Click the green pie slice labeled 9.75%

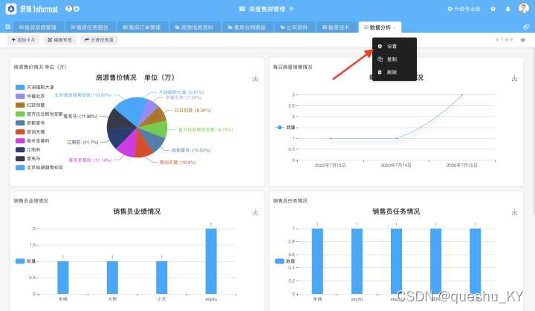[x=155, y=129]
